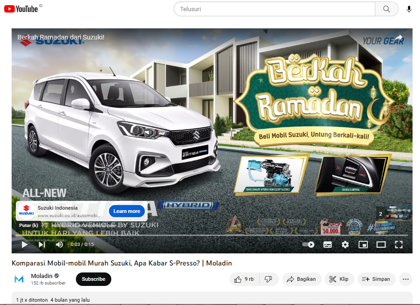
Task: Click the YouTube logo to go home
Action: (x=27, y=9)
